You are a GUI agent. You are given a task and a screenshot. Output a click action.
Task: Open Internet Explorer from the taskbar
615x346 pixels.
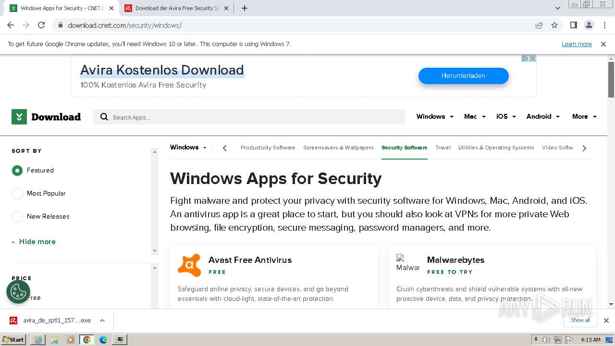tap(38, 340)
